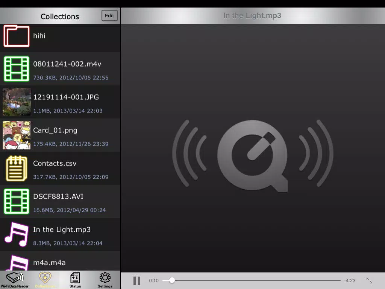Click the details '175.4KB, 2012/11/26 23:39'
Viewport: 385px width, 289px height.
pyautogui.click(x=71, y=144)
